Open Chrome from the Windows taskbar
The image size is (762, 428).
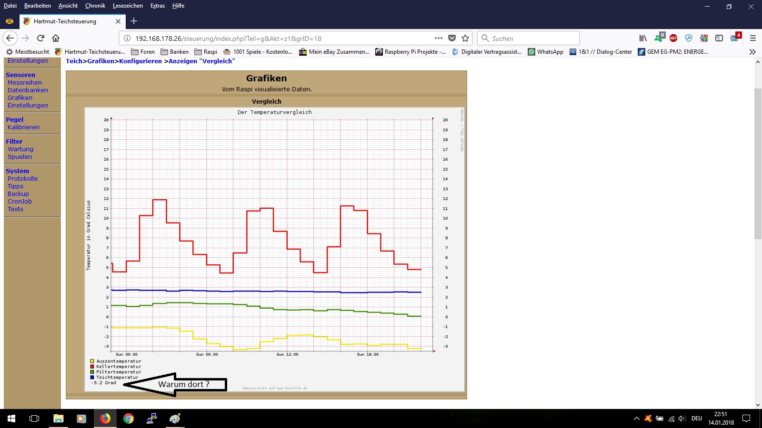tap(128, 418)
